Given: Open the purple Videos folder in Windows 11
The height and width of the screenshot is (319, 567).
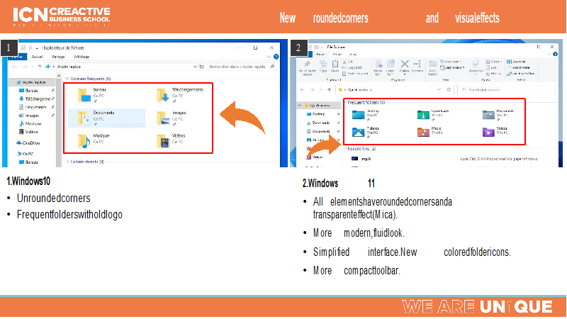Looking at the screenshot, I should click(x=488, y=131).
